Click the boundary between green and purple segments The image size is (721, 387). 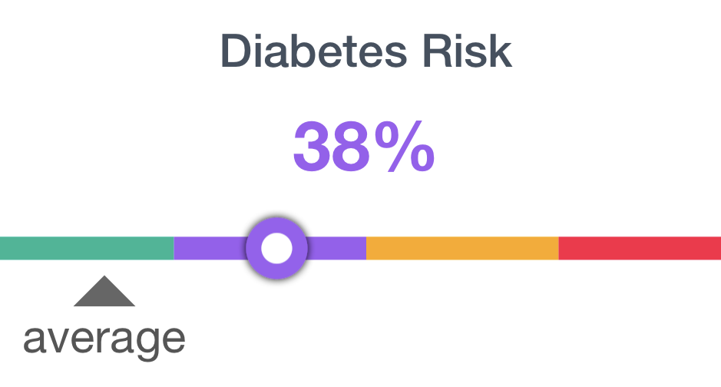(x=174, y=248)
